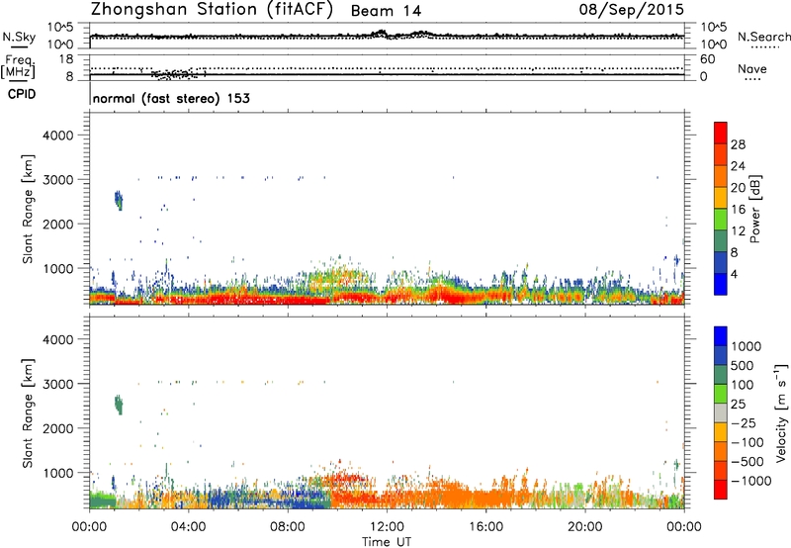Click the '18' frequency axis tick
Viewport: 791px width, 548px height.
click(x=66, y=59)
